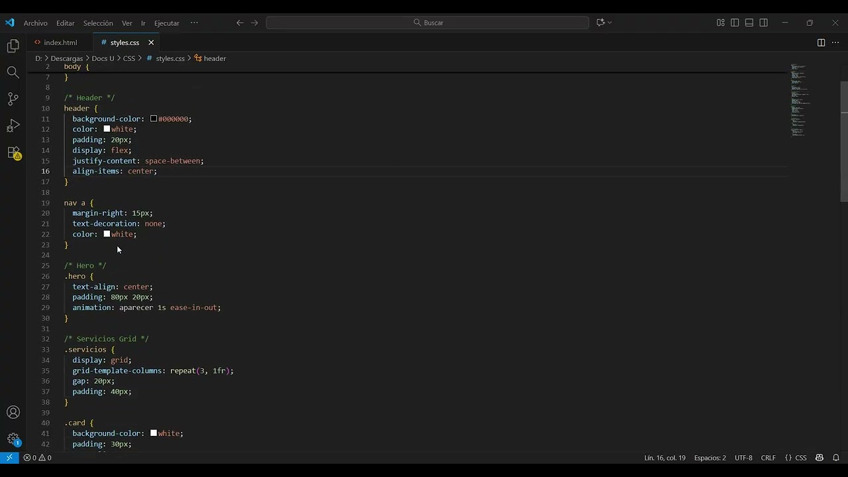Click the editor vertical scrollbar thumb
The height and width of the screenshot is (477, 848).
(844, 141)
